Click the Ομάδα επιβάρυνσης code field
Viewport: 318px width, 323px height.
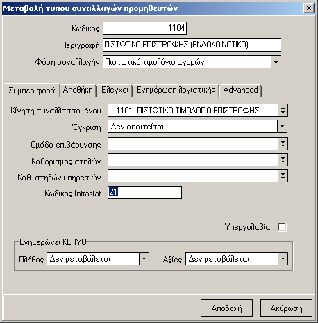125,144
